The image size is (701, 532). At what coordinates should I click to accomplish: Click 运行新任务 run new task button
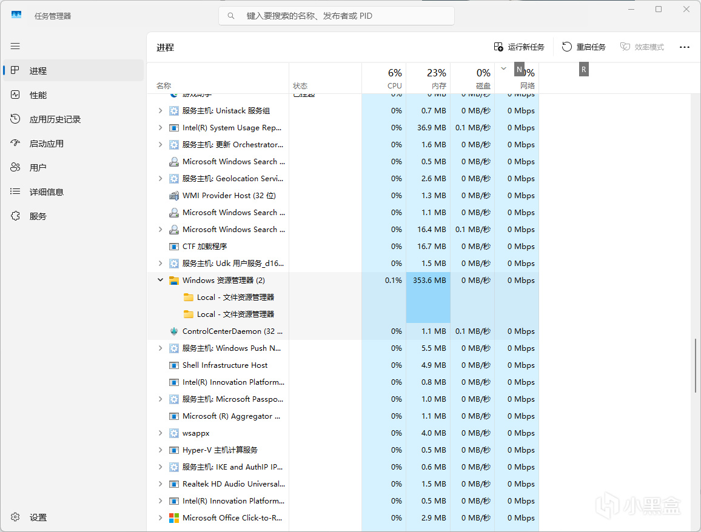pyautogui.click(x=519, y=47)
